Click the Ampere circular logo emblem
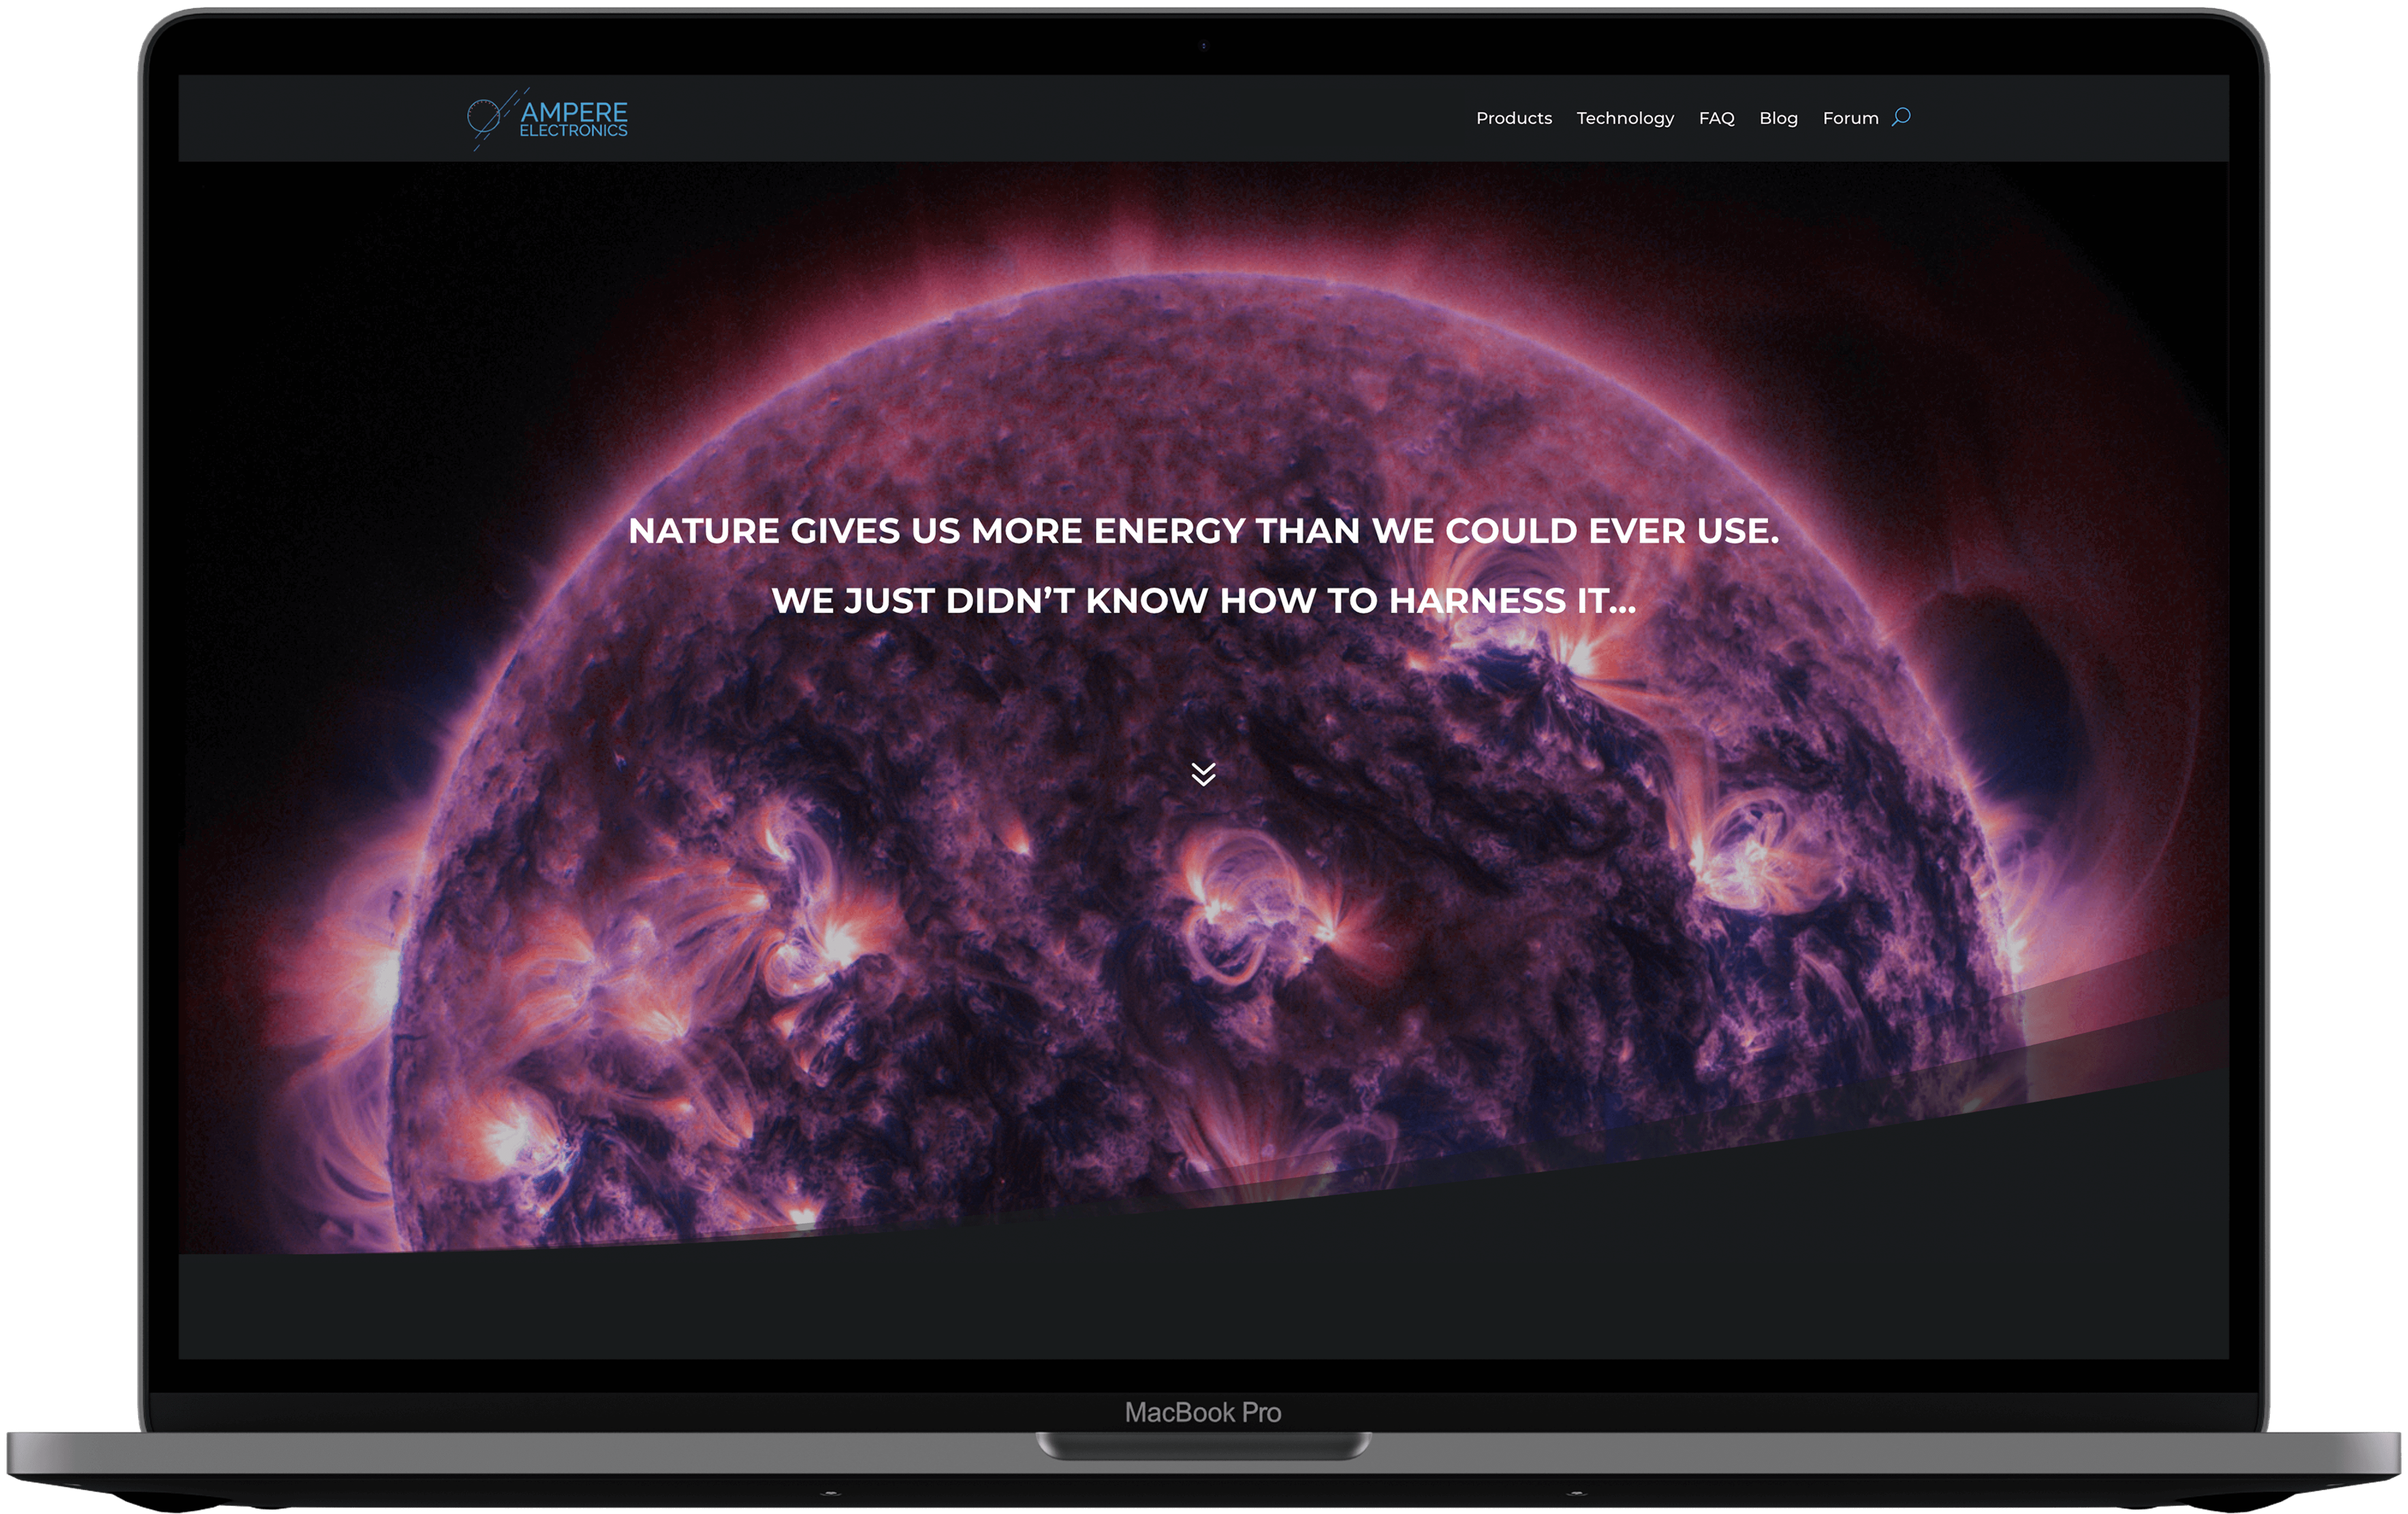 click(484, 117)
